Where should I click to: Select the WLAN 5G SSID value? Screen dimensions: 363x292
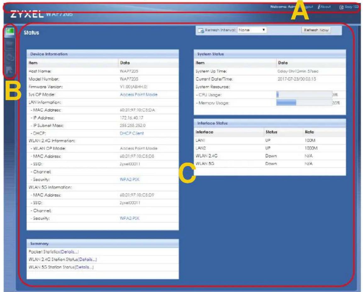(x=130, y=203)
